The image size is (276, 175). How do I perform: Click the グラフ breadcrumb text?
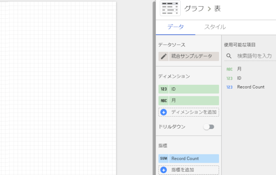[194, 8]
